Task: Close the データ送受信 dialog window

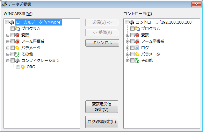Action: pyautogui.click(x=195, y=4)
